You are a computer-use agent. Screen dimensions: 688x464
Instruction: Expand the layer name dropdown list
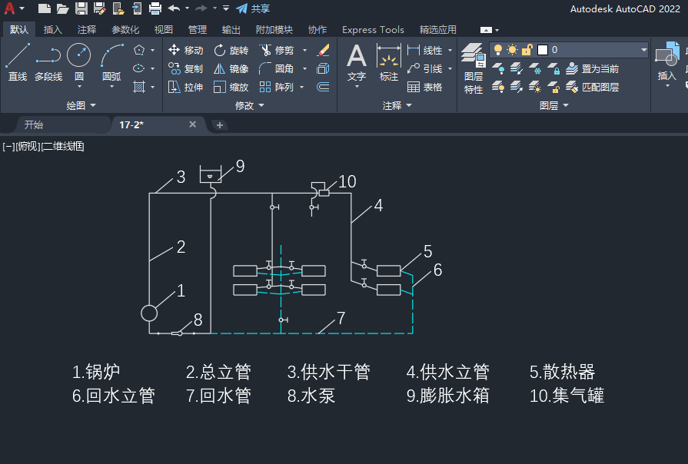coord(643,50)
